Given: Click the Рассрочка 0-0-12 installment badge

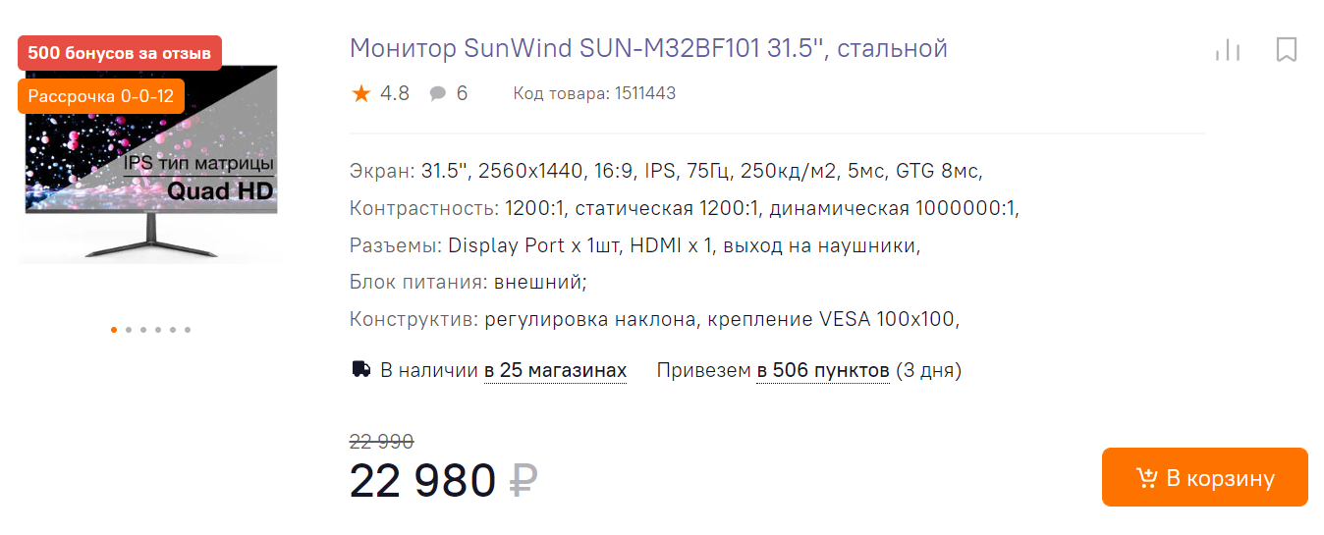Looking at the screenshot, I should pyautogui.click(x=101, y=96).
